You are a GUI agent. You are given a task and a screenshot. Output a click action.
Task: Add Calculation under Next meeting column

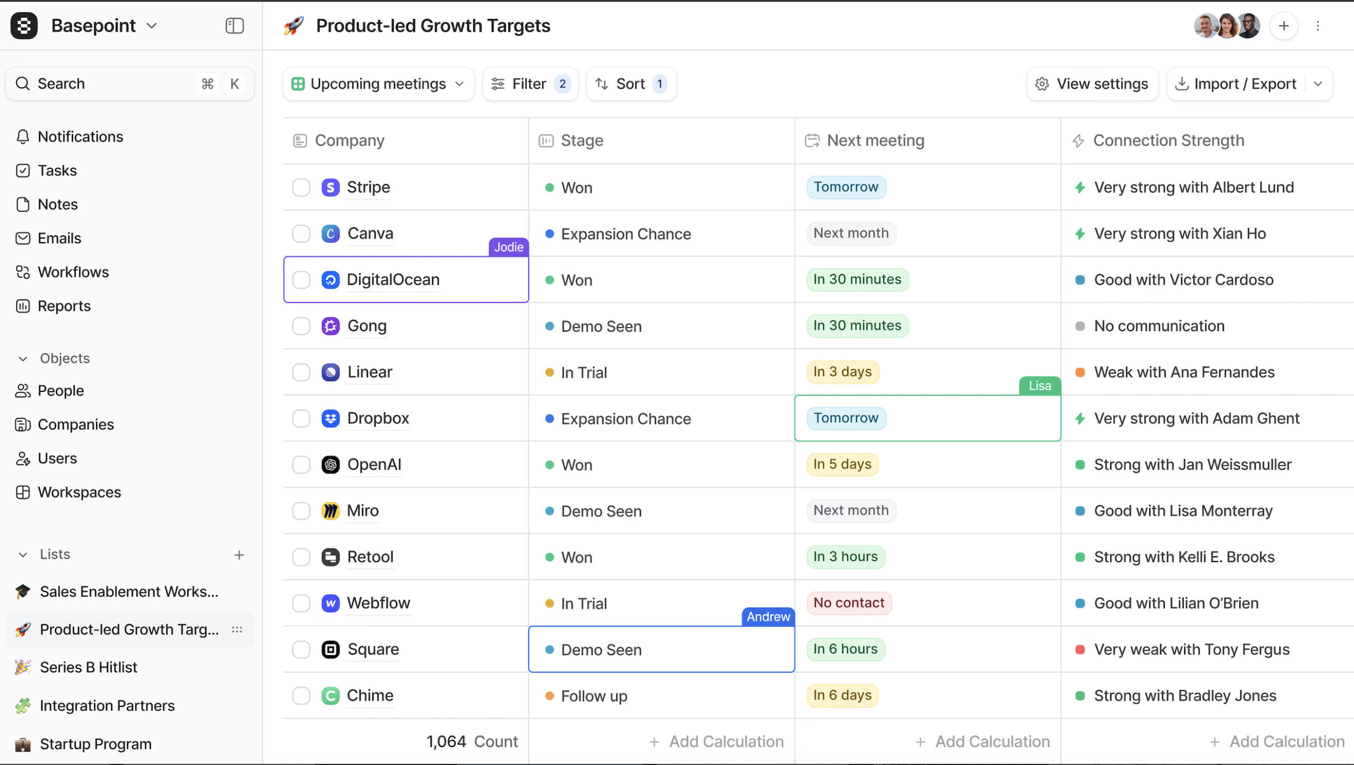coord(982,742)
